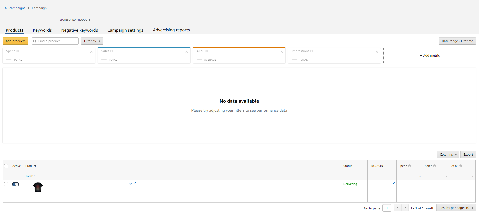The width and height of the screenshot is (479, 213).
Task: Open SKU/ASIN external link icon
Action: (393, 184)
